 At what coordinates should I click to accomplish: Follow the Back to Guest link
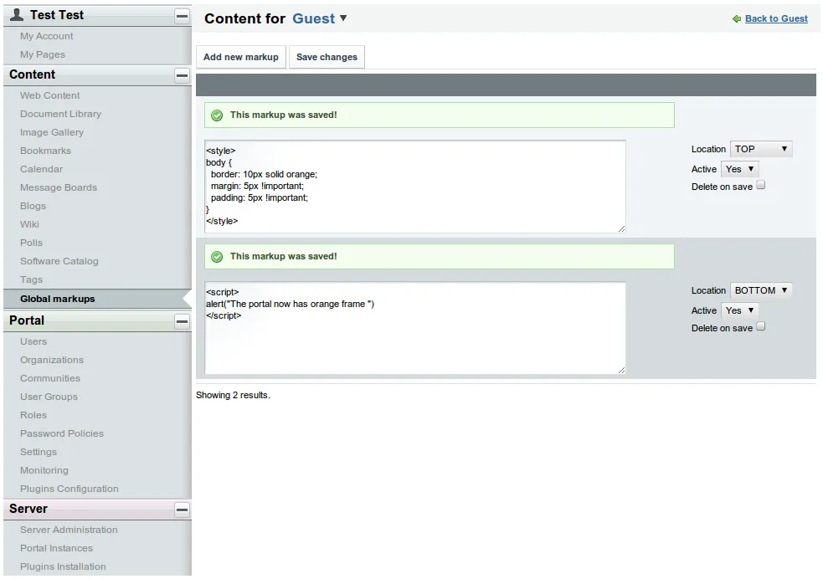tap(776, 18)
